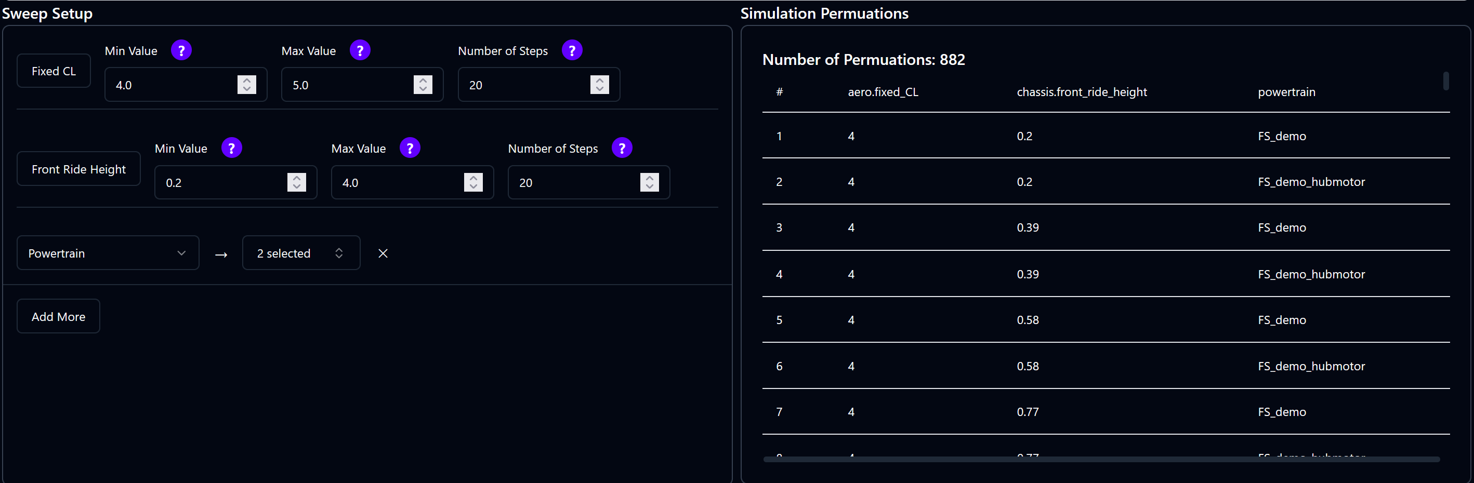Show Front Ride Height Number of Steps help

coord(622,148)
